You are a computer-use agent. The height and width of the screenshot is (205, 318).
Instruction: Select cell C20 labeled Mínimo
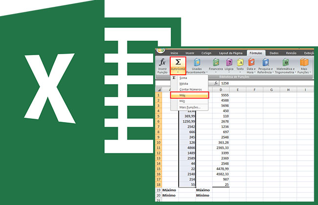204,195
